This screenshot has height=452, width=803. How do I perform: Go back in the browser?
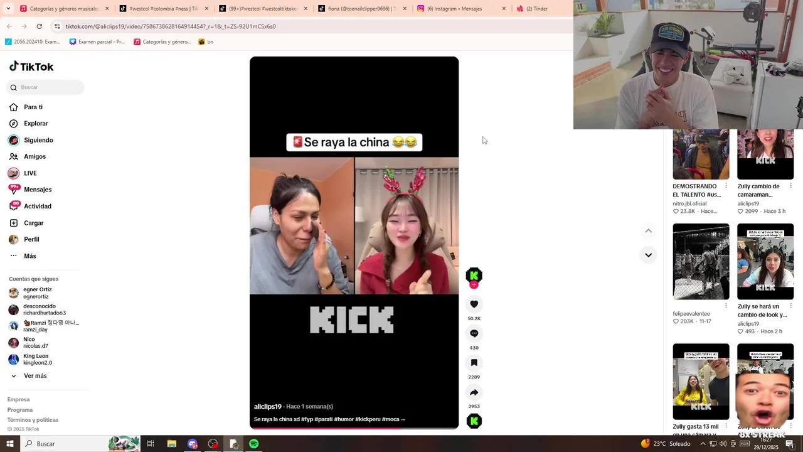point(9,26)
